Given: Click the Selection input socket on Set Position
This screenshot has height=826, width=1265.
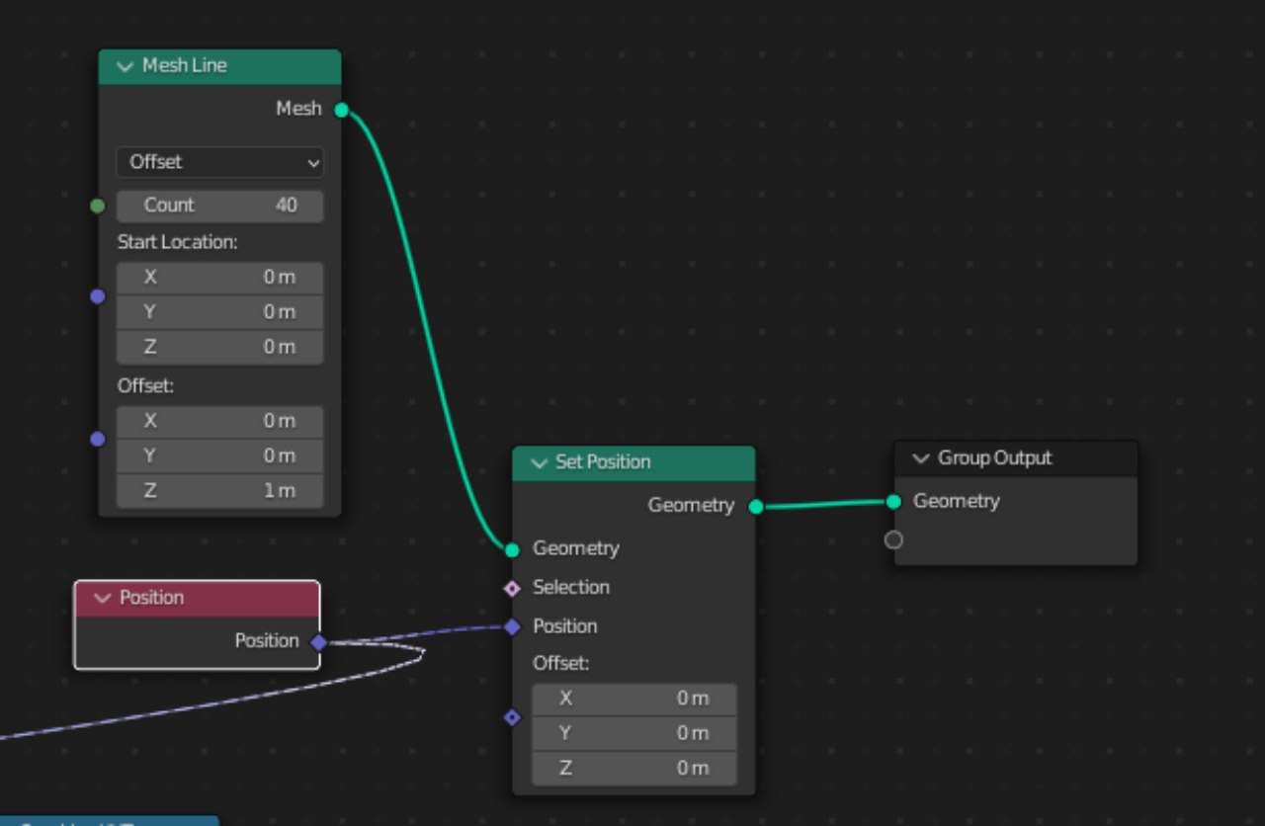Looking at the screenshot, I should [512, 589].
